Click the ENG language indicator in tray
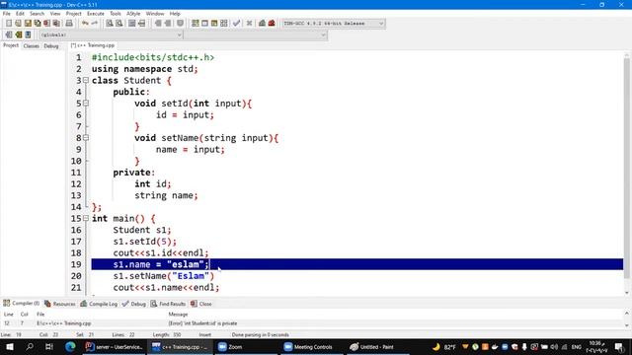632x355 pixels. click(577, 346)
